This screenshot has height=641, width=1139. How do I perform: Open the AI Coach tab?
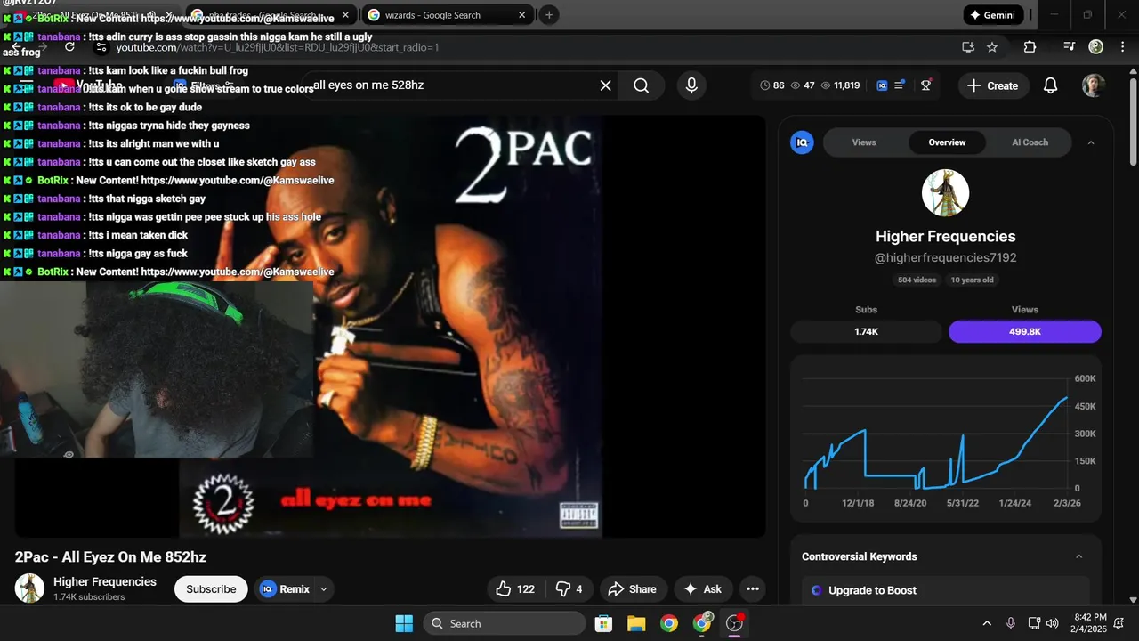(1030, 142)
